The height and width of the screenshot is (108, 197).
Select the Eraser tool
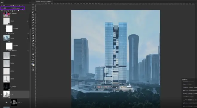pyautogui.click(x=33, y=33)
